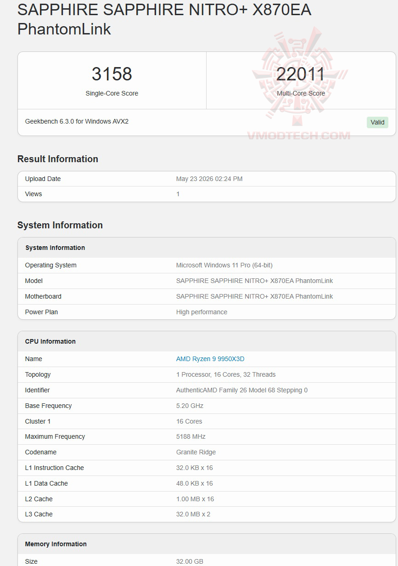This screenshot has width=398, height=566.
Task: Click the Codename label
Action: pos(41,452)
